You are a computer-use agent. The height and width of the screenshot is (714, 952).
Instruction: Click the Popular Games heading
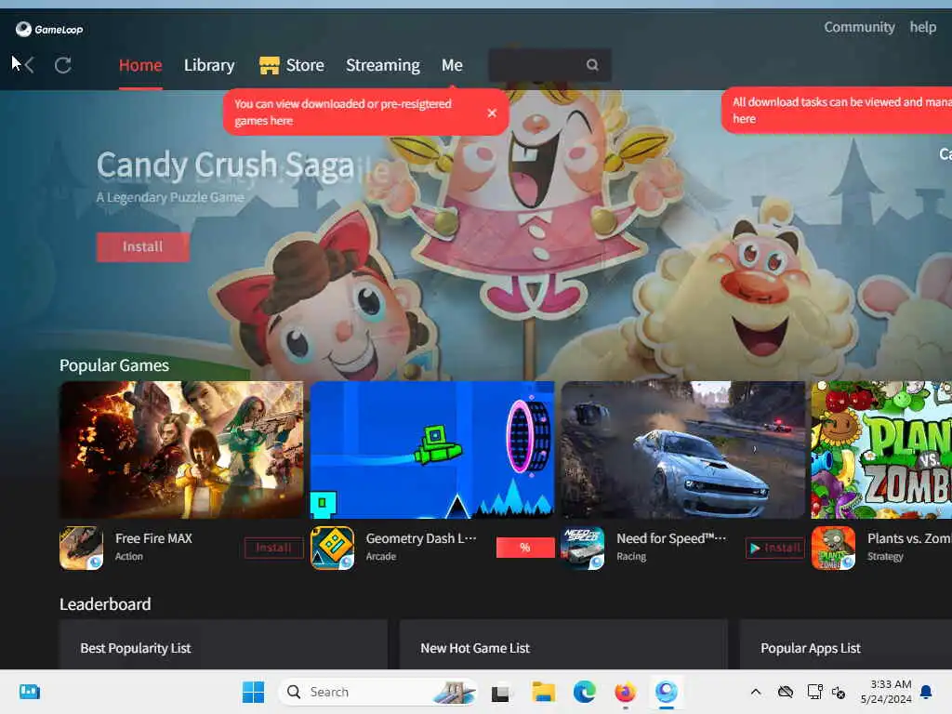coord(114,364)
